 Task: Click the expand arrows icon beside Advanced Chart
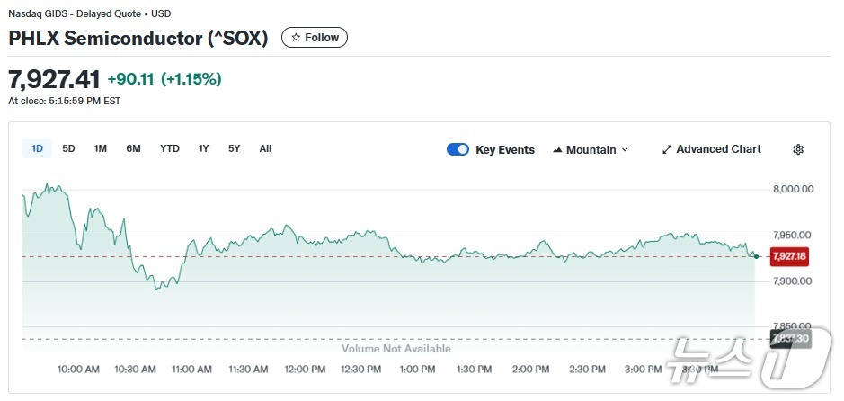[667, 149]
